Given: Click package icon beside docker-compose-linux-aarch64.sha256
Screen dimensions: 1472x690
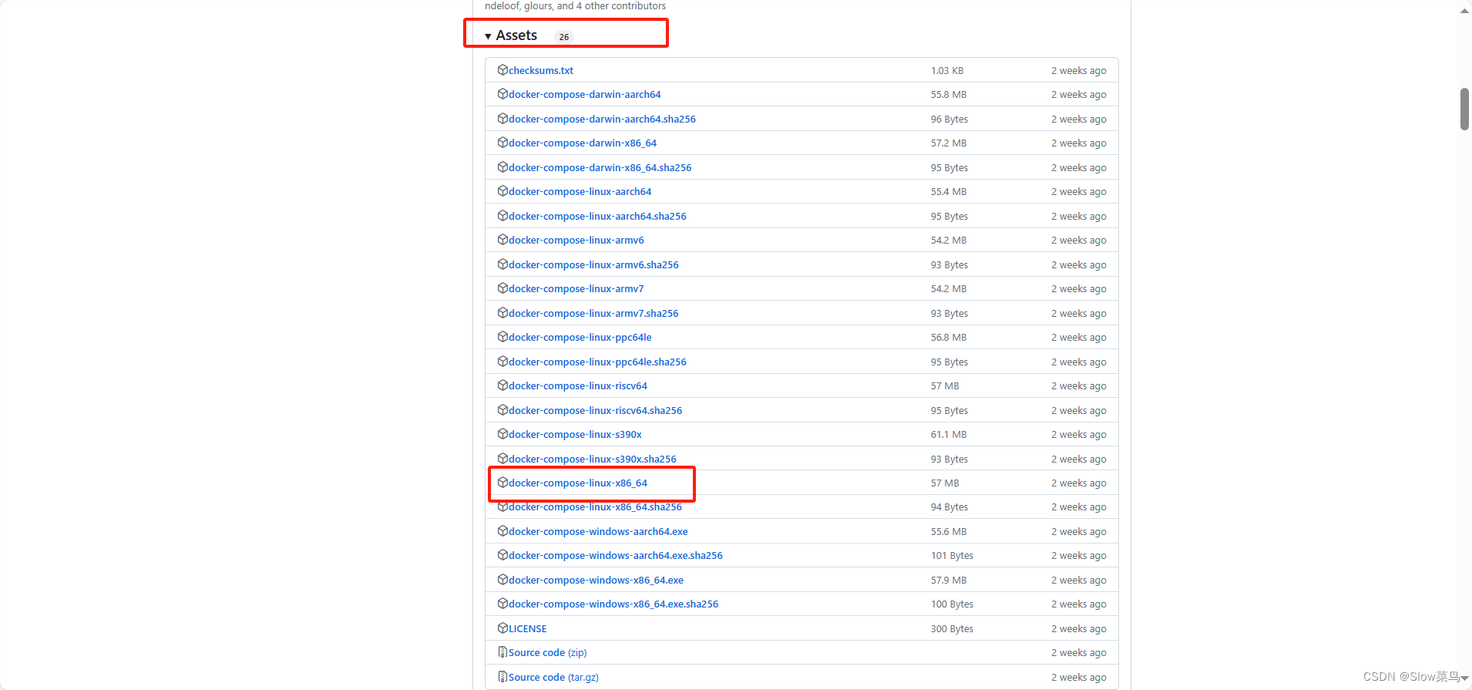Looking at the screenshot, I should coord(502,215).
